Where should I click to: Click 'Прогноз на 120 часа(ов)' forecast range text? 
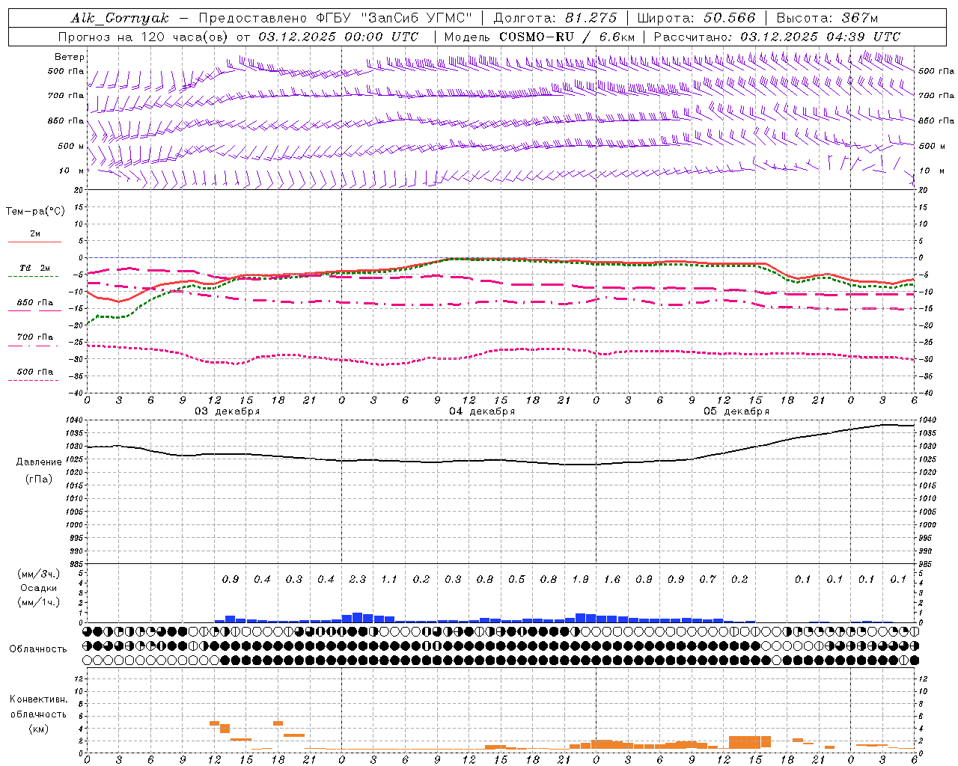144,37
